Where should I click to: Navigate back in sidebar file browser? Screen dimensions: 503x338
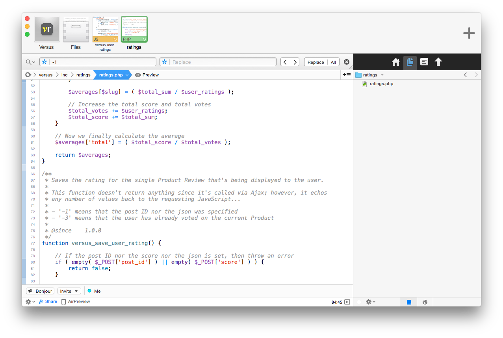pyautogui.click(x=465, y=75)
